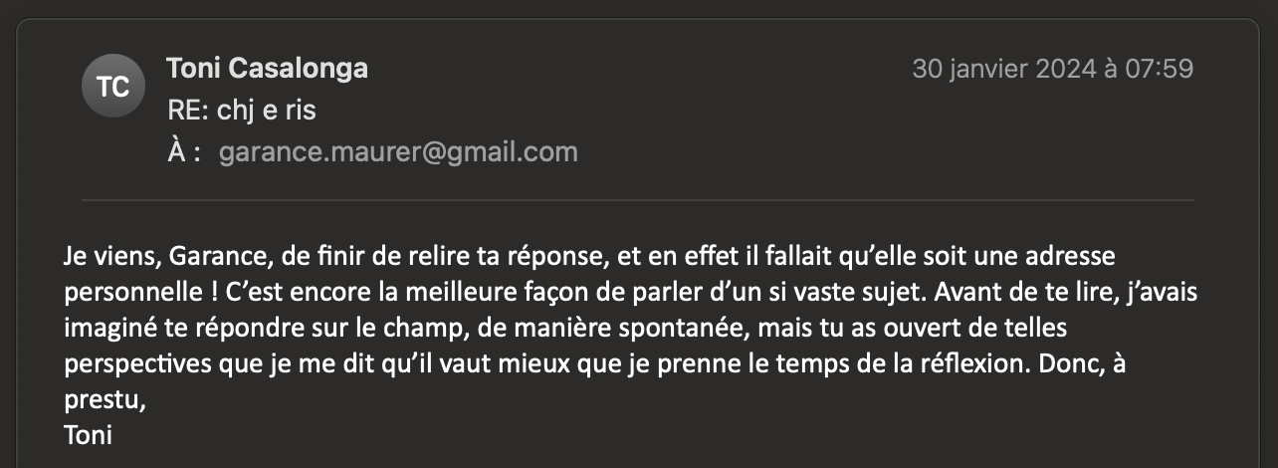Click the signature "Toni" below the message

89,434
